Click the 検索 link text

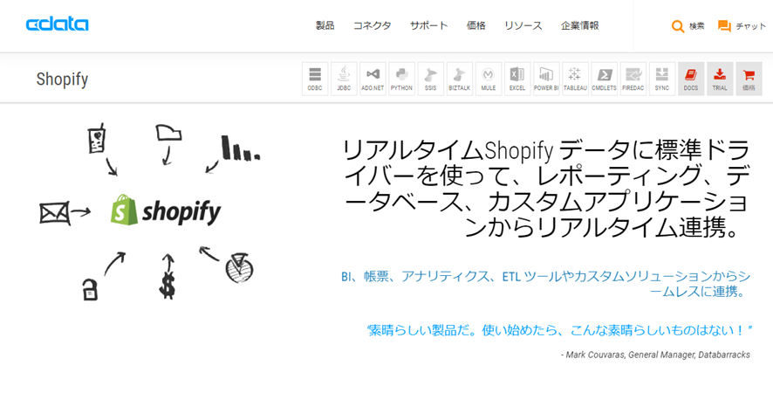coord(696,26)
